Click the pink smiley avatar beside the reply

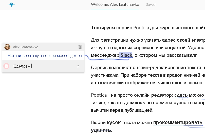[x=6, y=66]
